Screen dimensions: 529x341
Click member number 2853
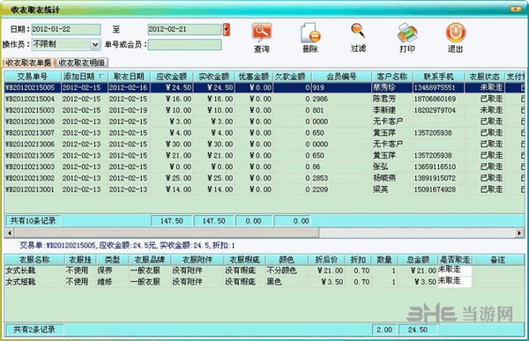(x=320, y=178)
